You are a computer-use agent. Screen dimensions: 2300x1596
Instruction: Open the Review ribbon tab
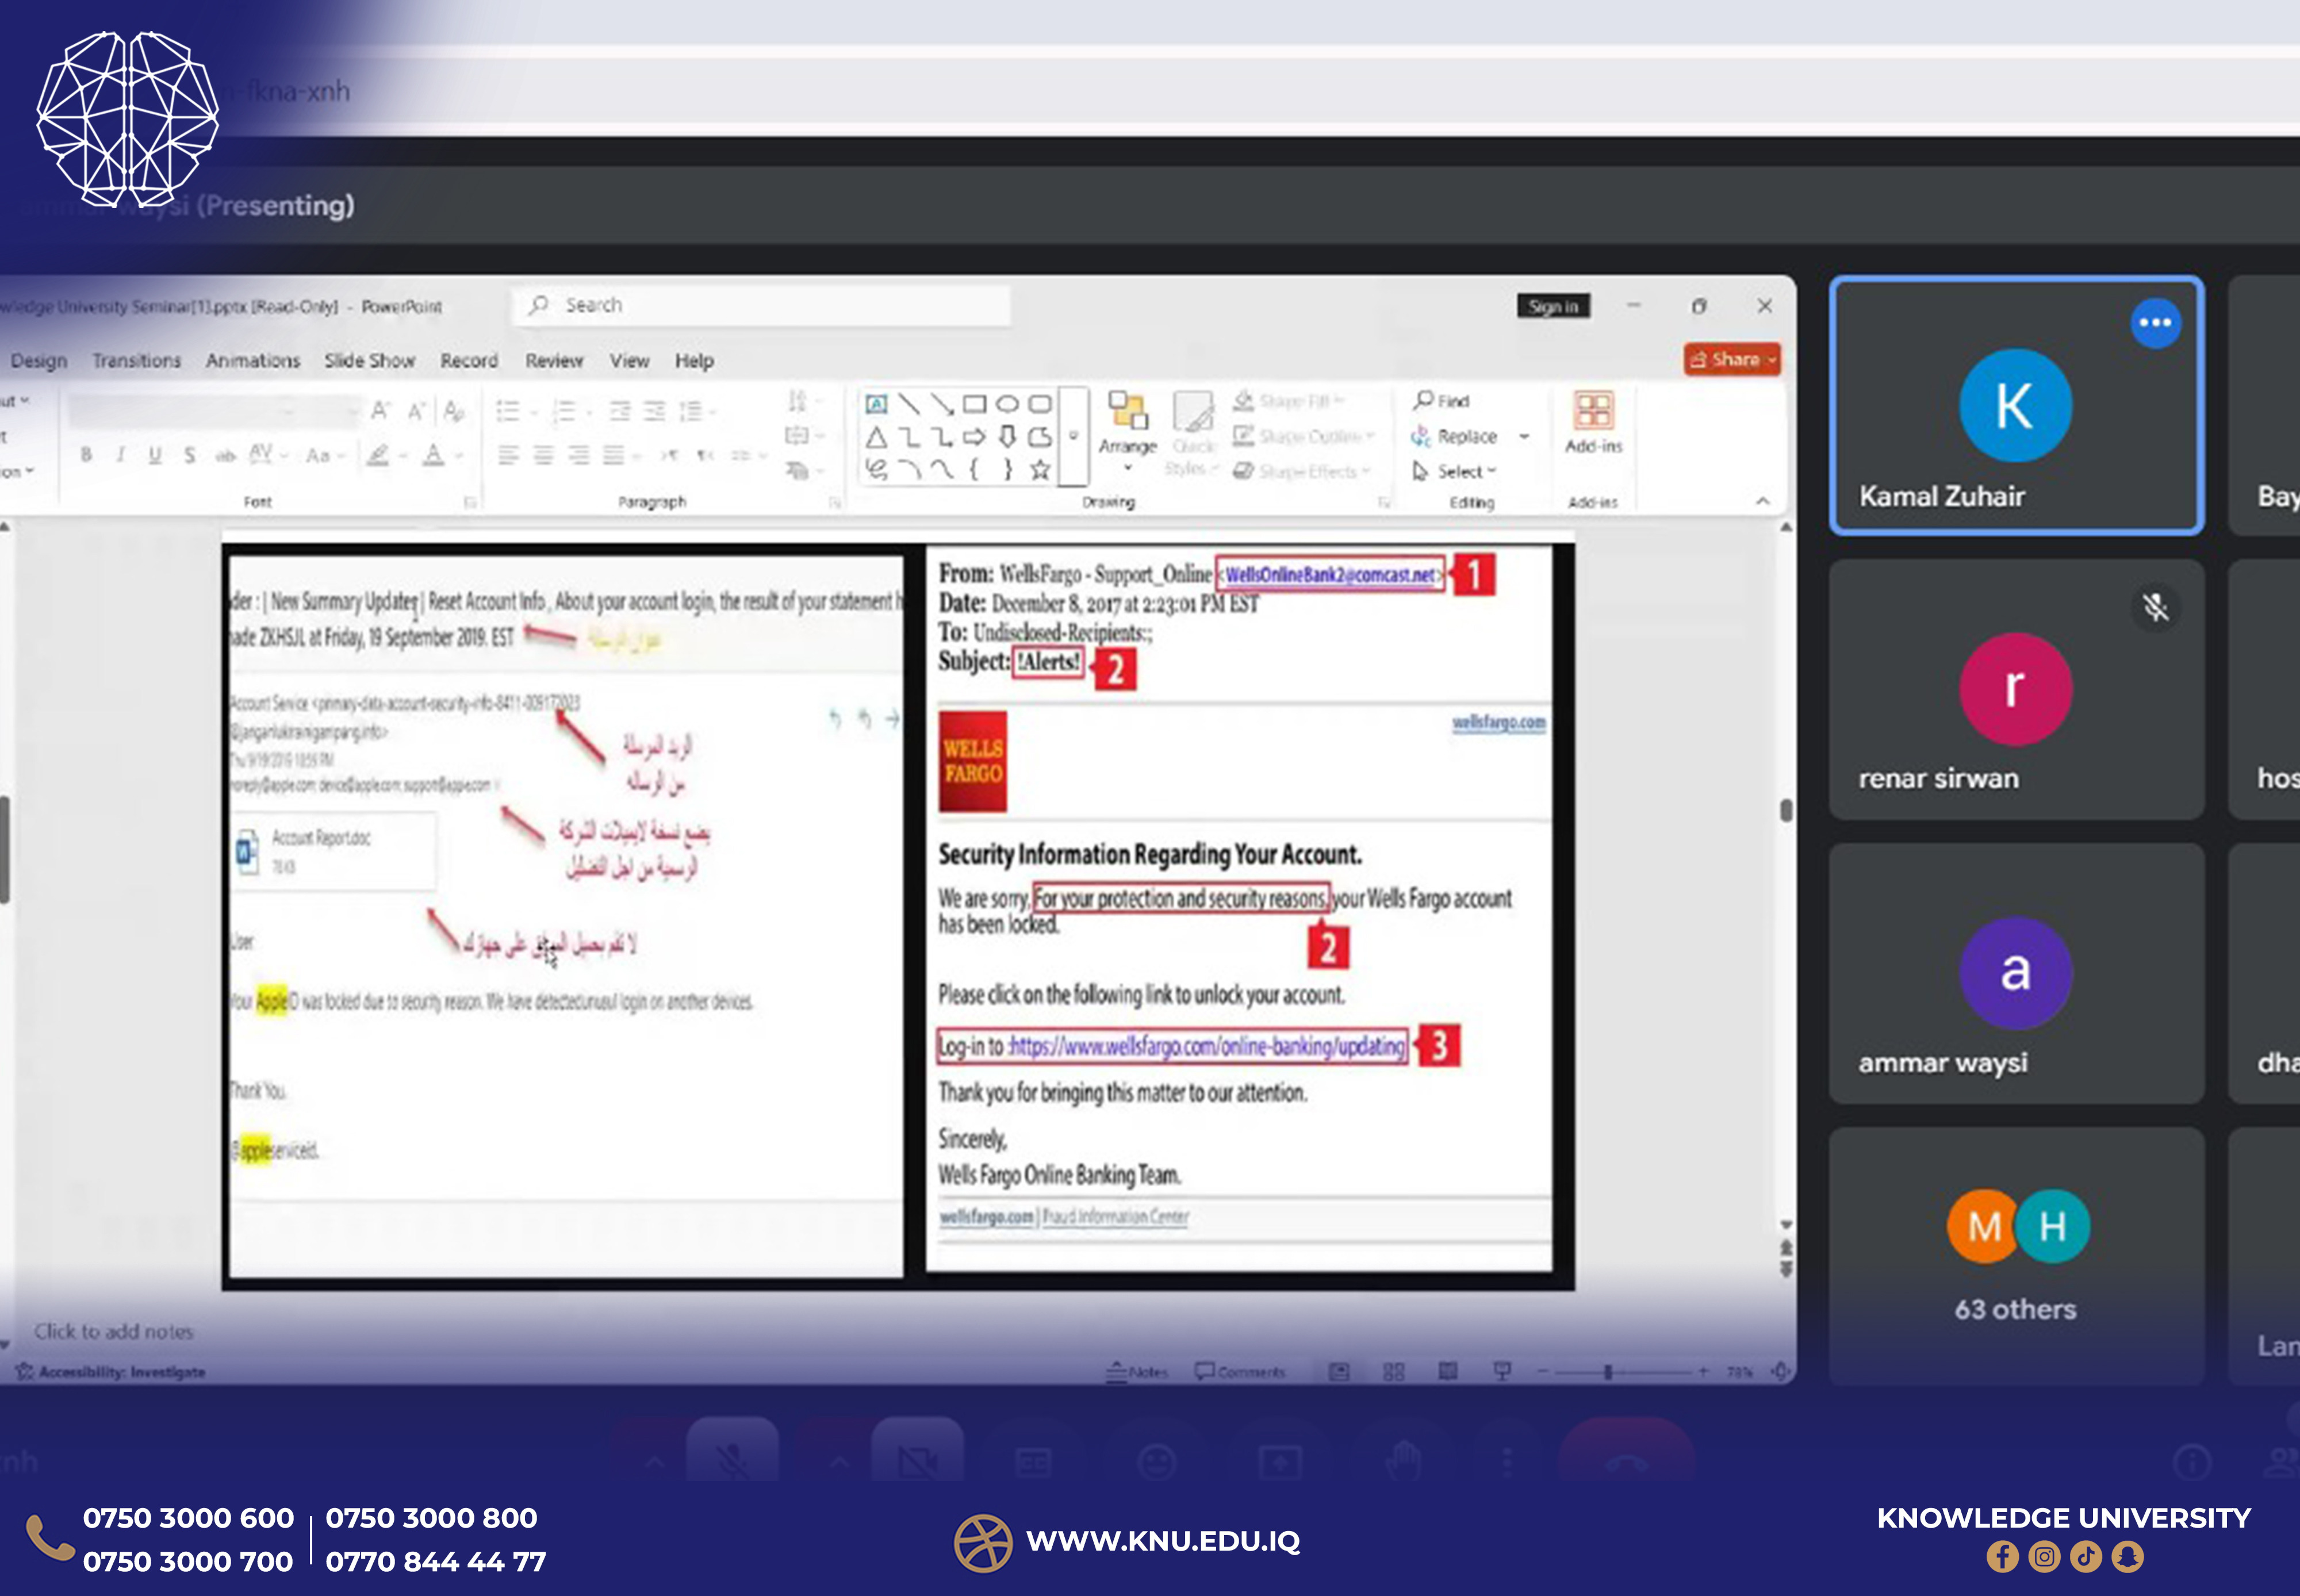(x=554, y=360)
